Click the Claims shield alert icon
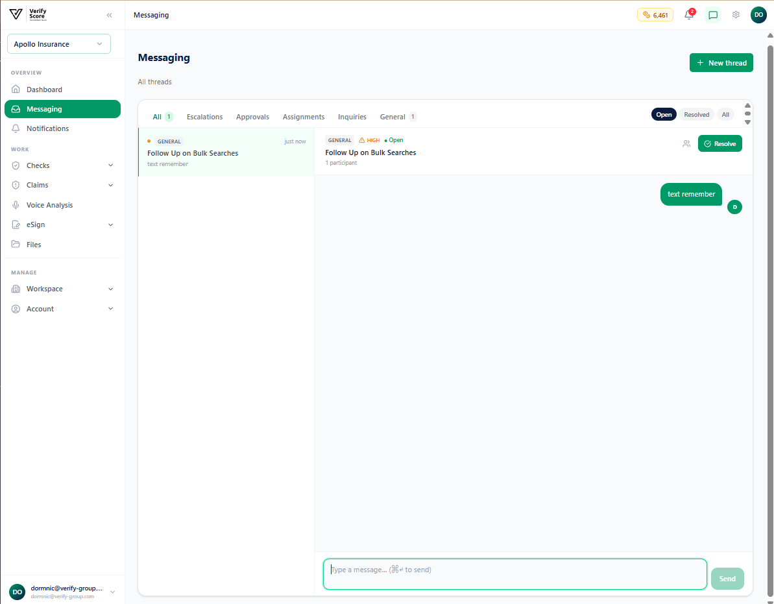The image size is (774, 604). pyautogui.click(x=16, y=185)
